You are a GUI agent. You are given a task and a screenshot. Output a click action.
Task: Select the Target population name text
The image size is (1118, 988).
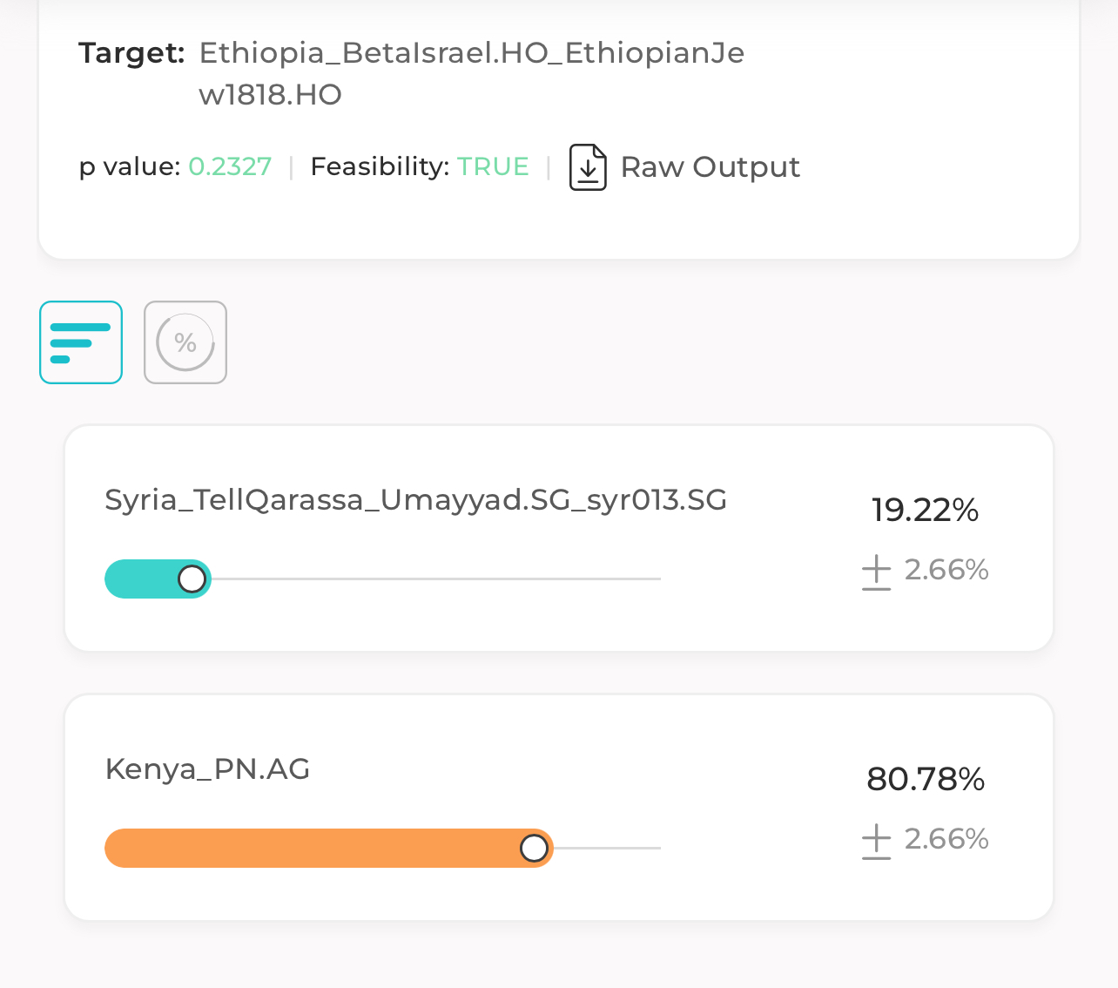tap(472, 73)
